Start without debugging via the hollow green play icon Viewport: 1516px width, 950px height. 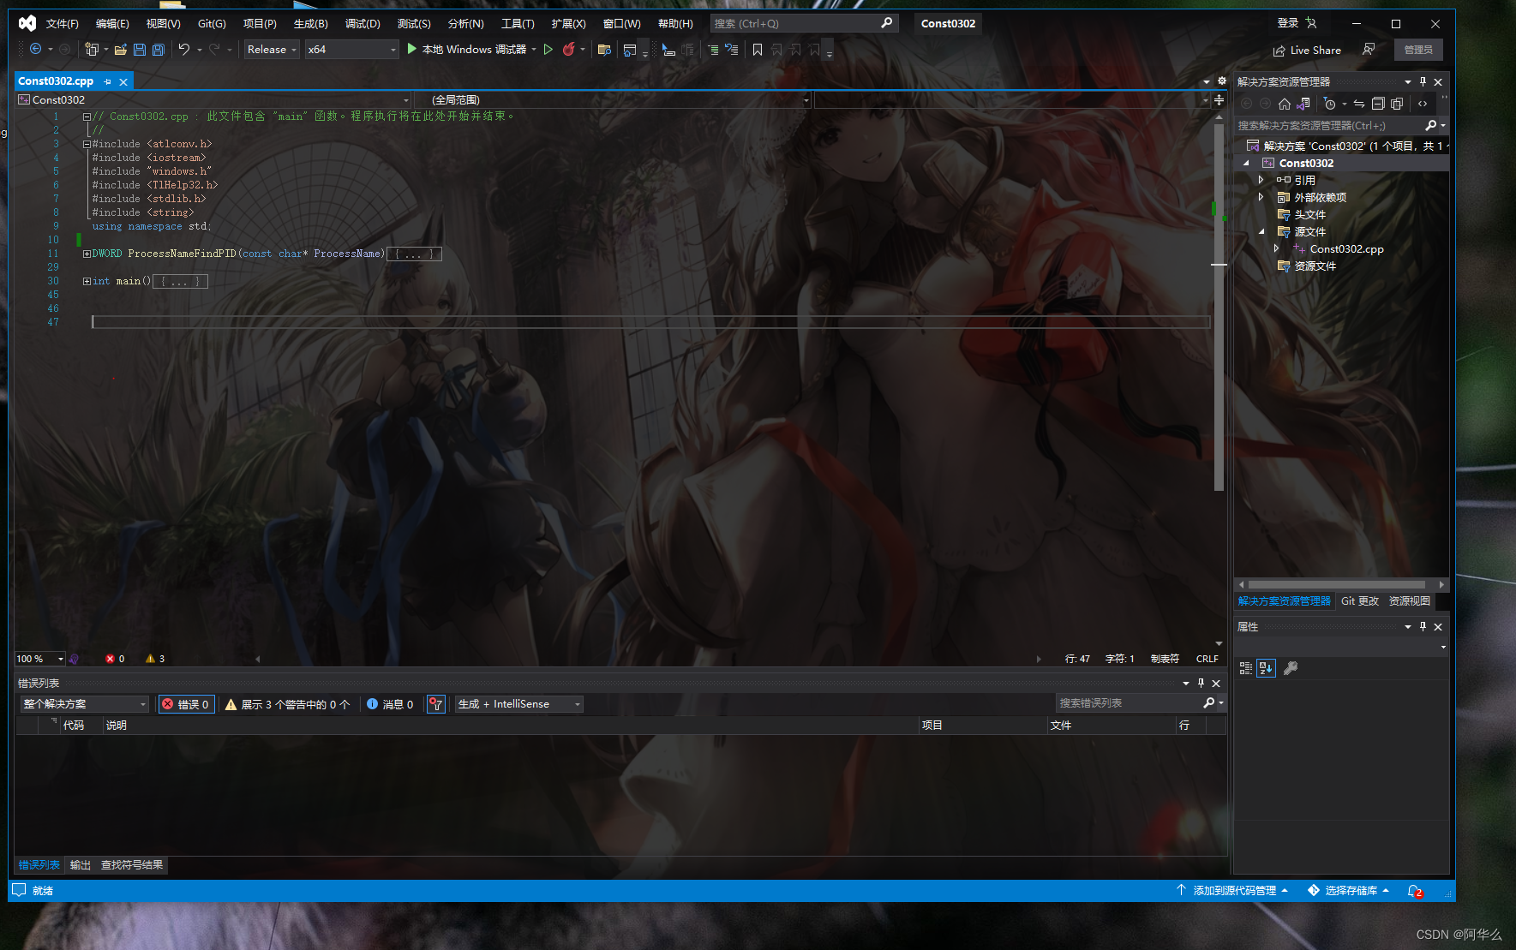point(548,50)
